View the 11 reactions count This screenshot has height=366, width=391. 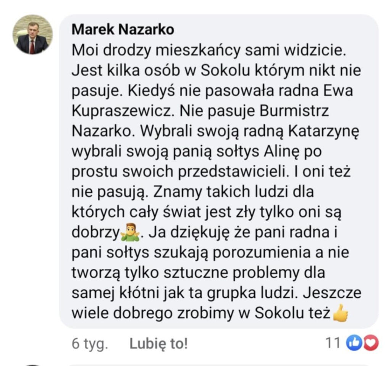pos(333,343)
